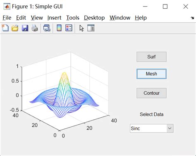Open the File menu

point(7,18)
